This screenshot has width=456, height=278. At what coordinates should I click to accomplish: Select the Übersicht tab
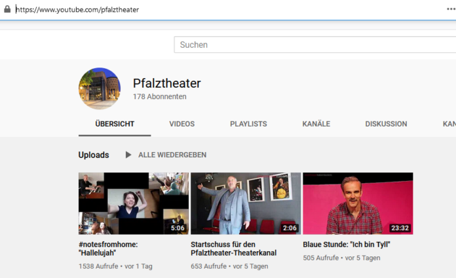point(115,124)
